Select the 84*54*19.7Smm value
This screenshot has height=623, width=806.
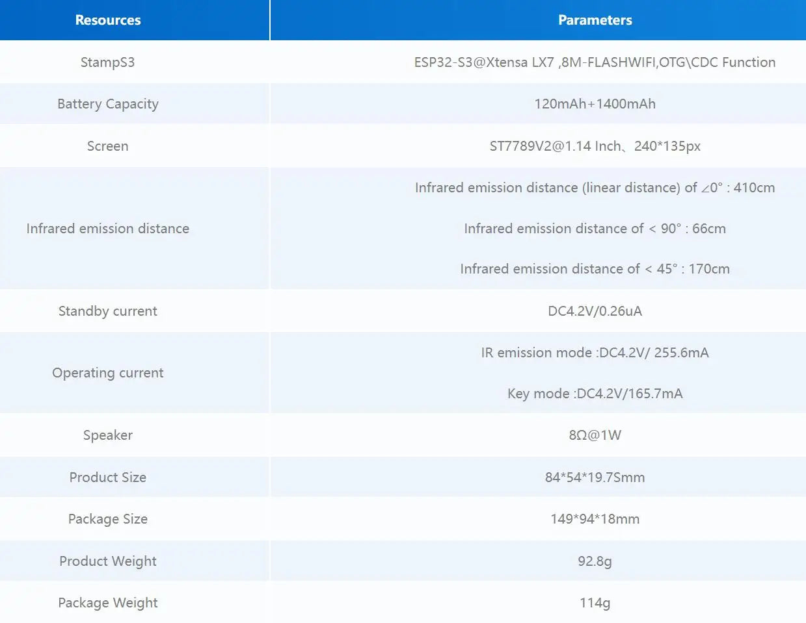[595, 477]
